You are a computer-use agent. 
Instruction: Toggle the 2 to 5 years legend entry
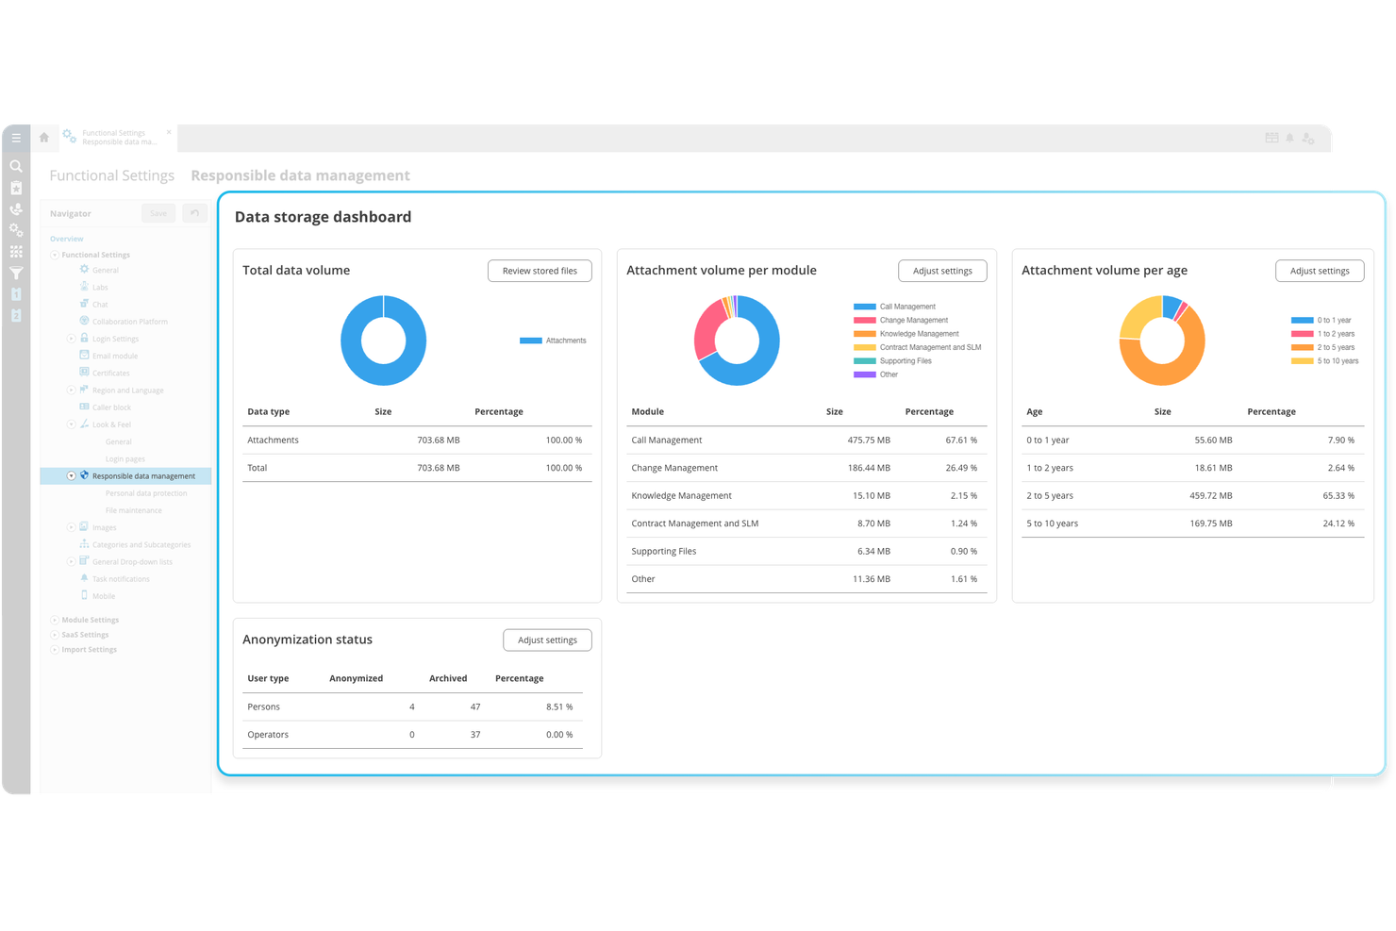click(x=1335, y=347)
